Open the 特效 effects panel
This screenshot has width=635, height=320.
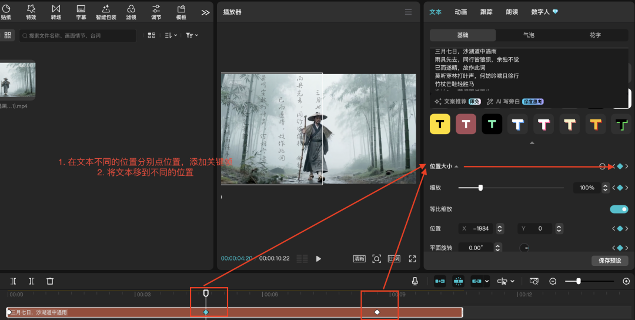(x=31, y=12)
